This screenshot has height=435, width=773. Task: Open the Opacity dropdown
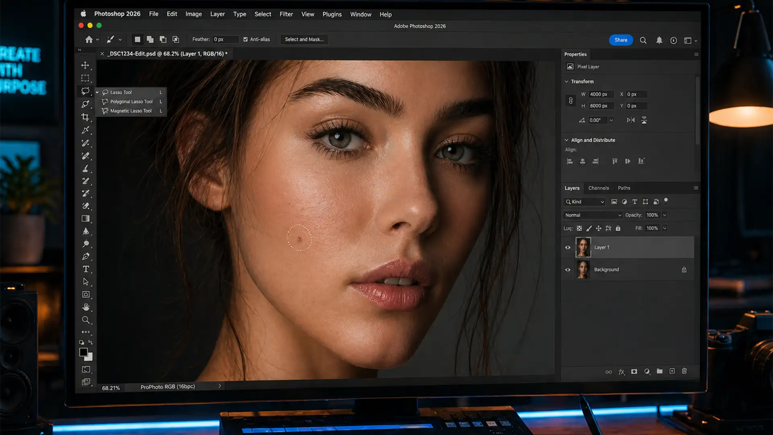[x=664, y=215]
